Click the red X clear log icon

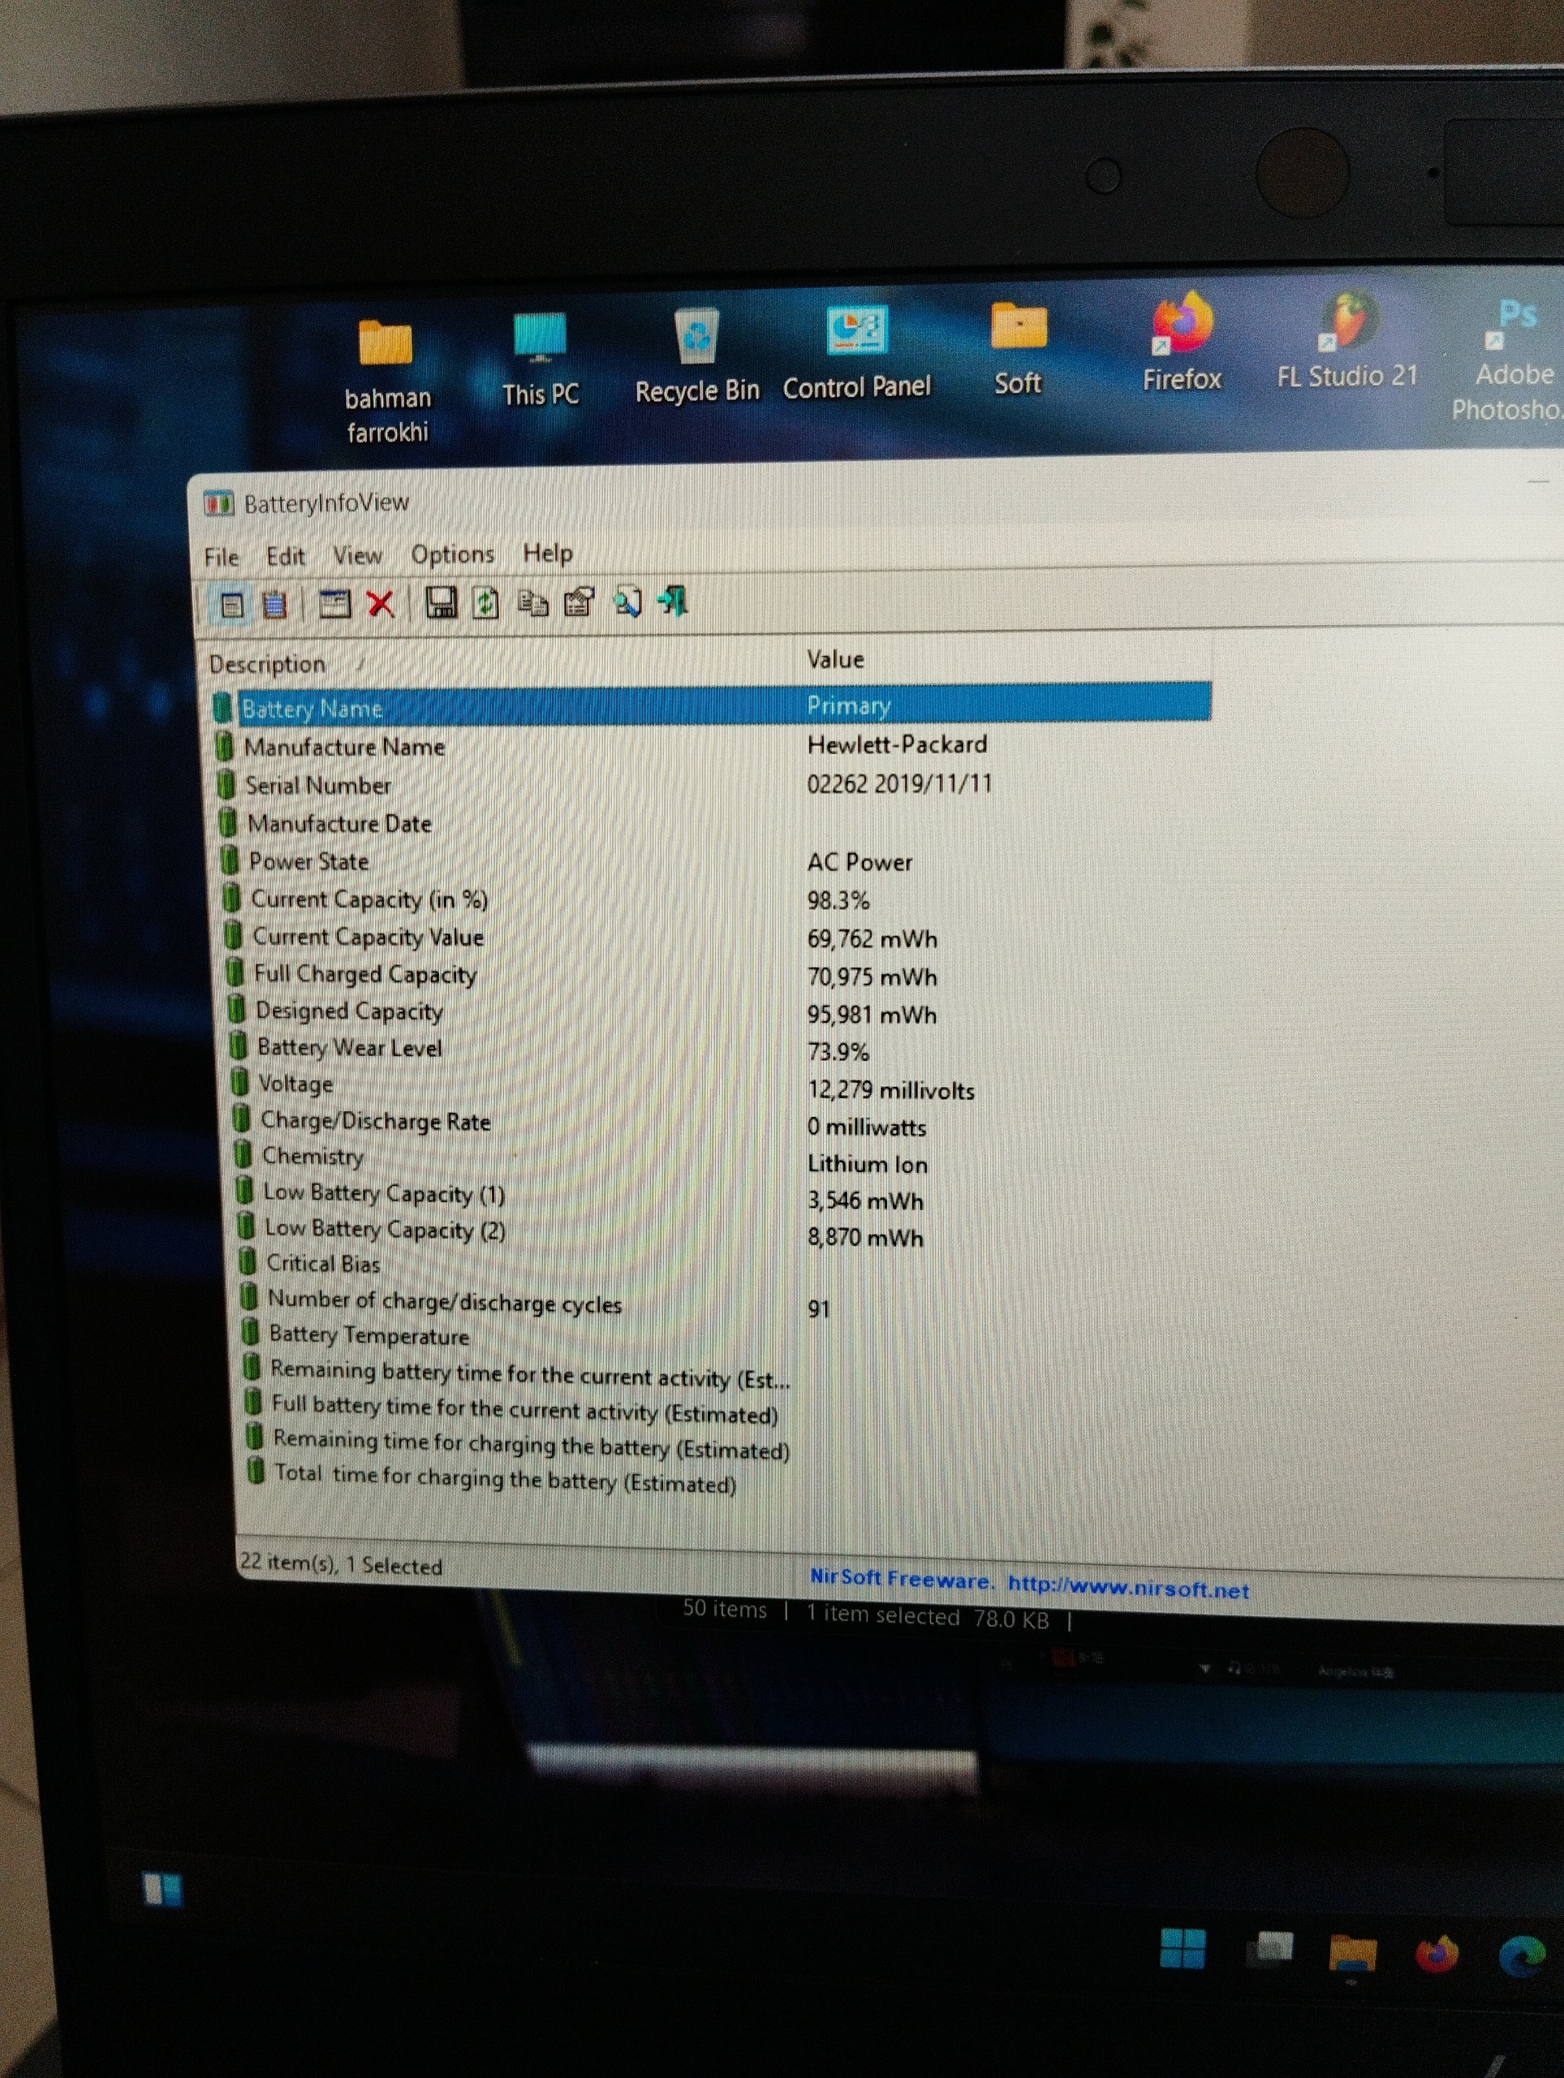pos(381,603)
